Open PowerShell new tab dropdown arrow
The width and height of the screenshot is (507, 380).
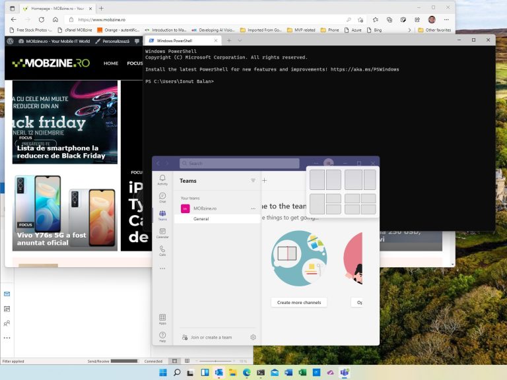240,40
